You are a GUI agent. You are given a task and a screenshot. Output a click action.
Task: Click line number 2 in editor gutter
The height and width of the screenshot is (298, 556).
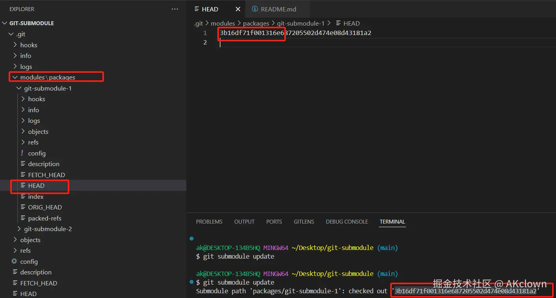(205, 43)
